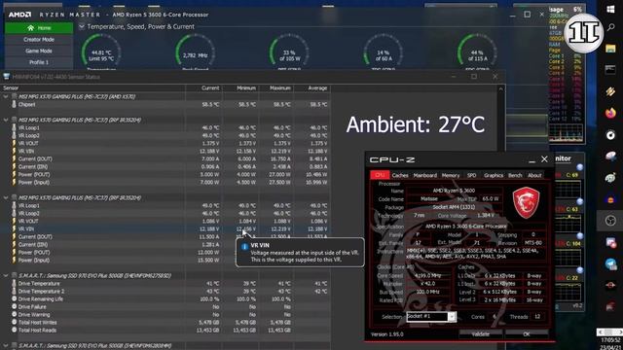Open the Windows Start menu

610,10
